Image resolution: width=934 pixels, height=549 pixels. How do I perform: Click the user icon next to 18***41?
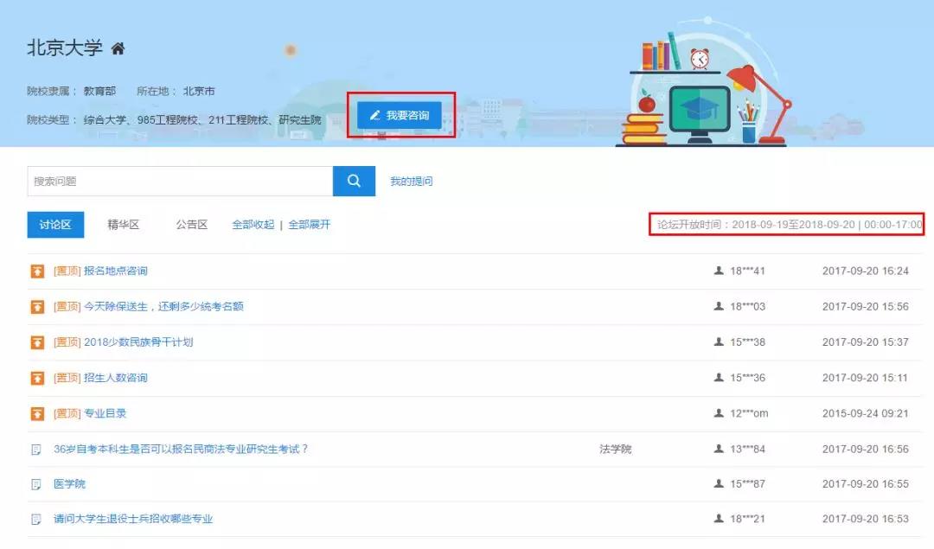pyautogui.click(x=721, y=271)
